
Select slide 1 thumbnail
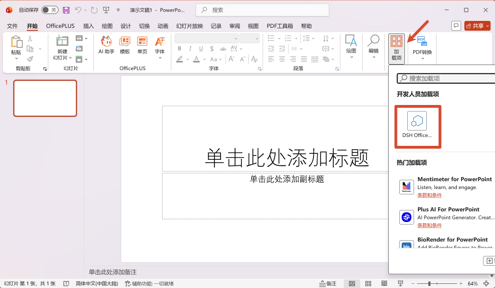(45, 98)
